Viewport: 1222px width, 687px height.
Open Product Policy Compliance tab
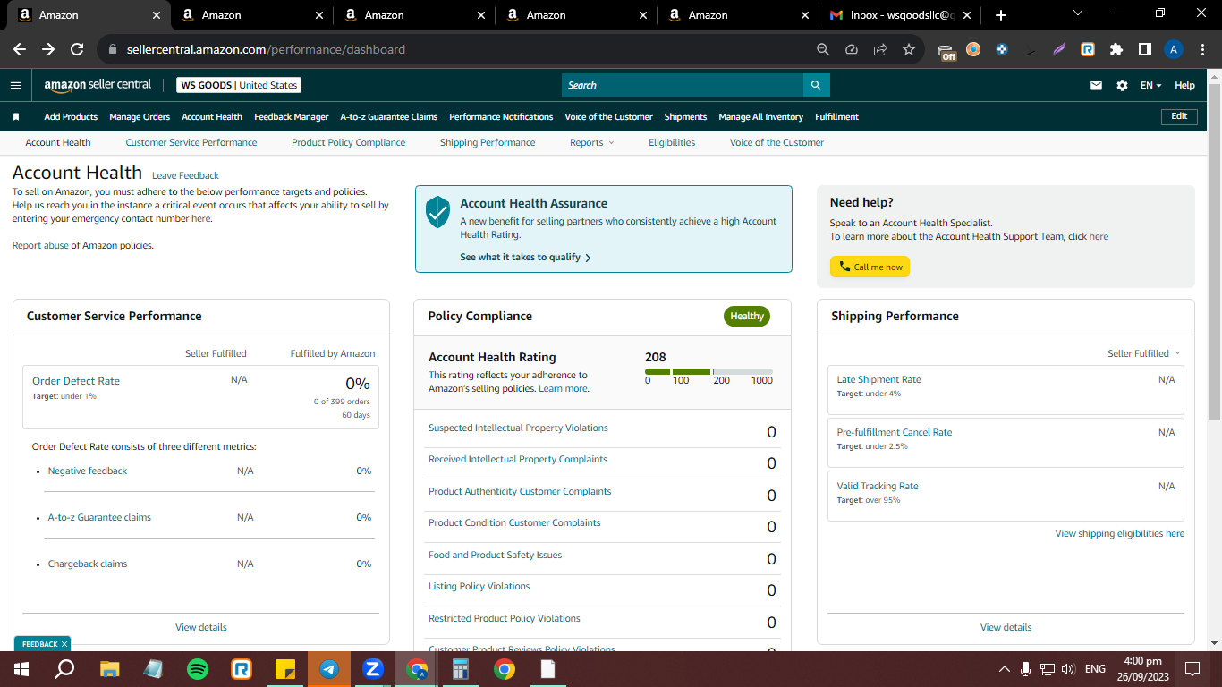(348, 142)
